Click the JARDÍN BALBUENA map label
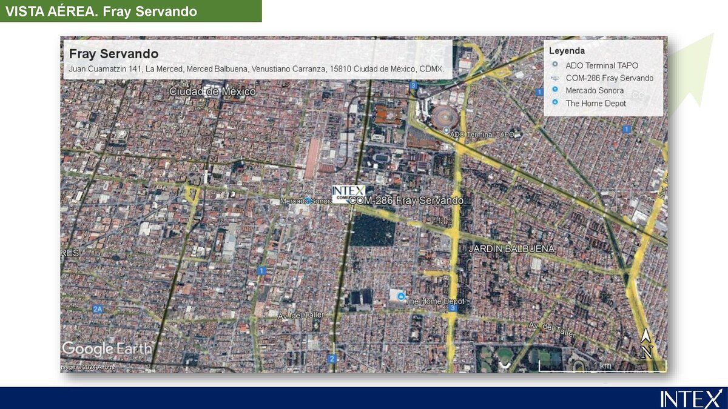Viewport: 728px width, 409px height. (512, 248)
